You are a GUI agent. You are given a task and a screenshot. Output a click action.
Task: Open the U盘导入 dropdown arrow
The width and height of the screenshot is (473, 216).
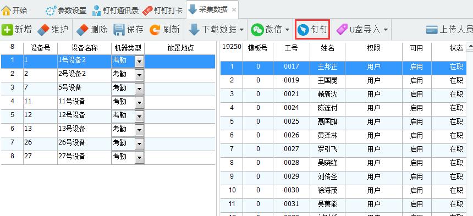[386, 30]
